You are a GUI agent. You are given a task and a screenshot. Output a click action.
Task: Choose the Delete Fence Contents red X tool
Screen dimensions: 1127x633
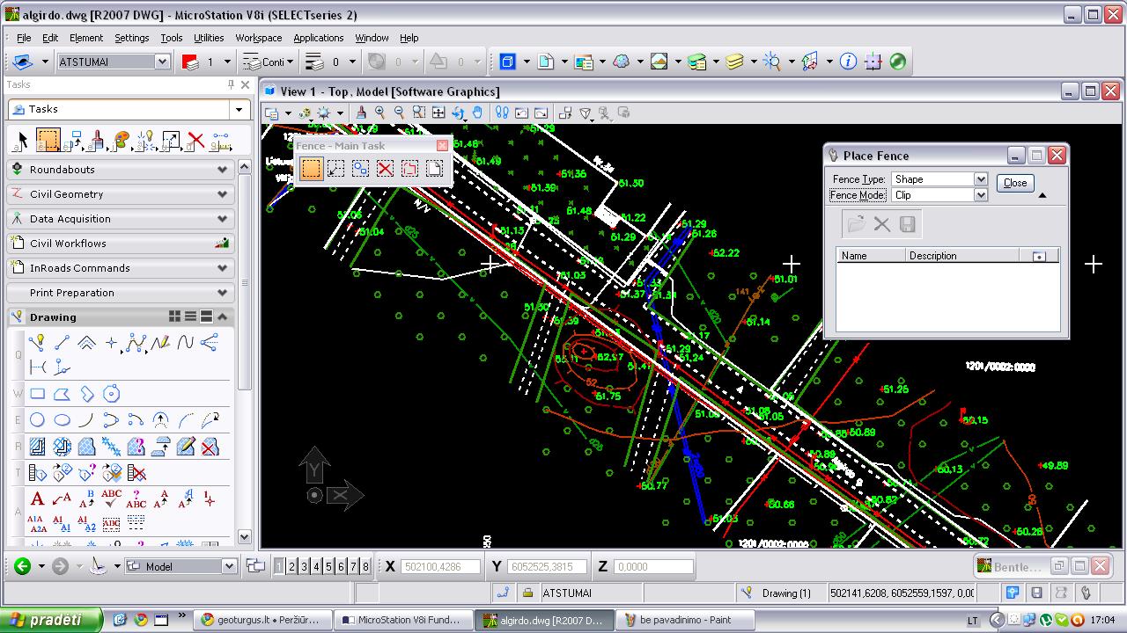coord(385,168)
